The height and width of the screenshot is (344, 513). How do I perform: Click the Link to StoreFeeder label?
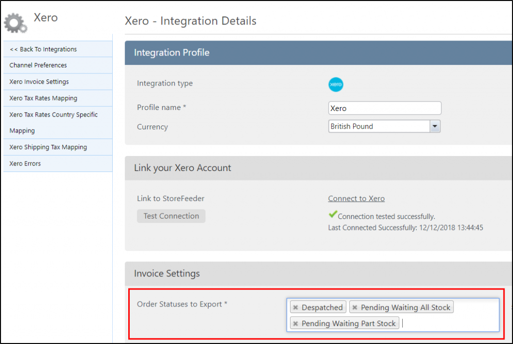click(x=170, y=198)
